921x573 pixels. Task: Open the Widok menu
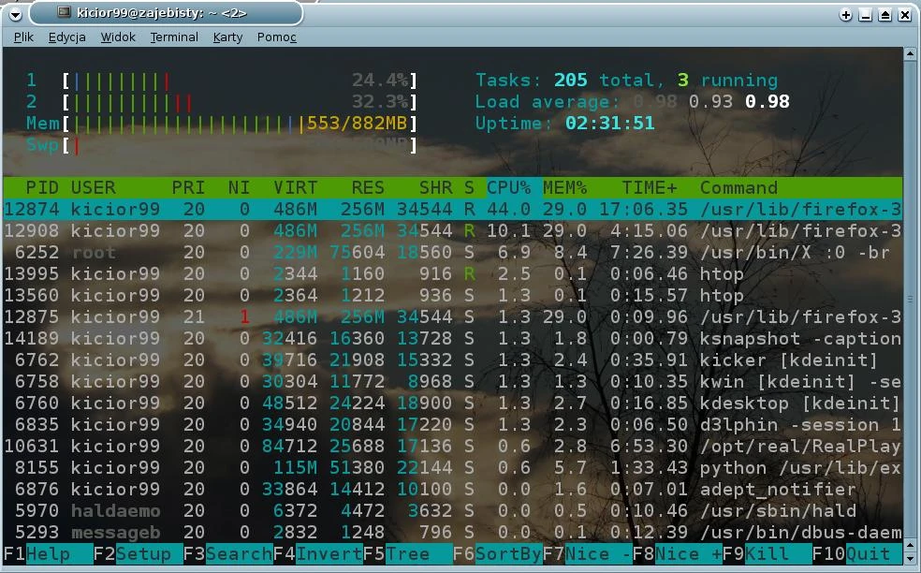point(118,37)
